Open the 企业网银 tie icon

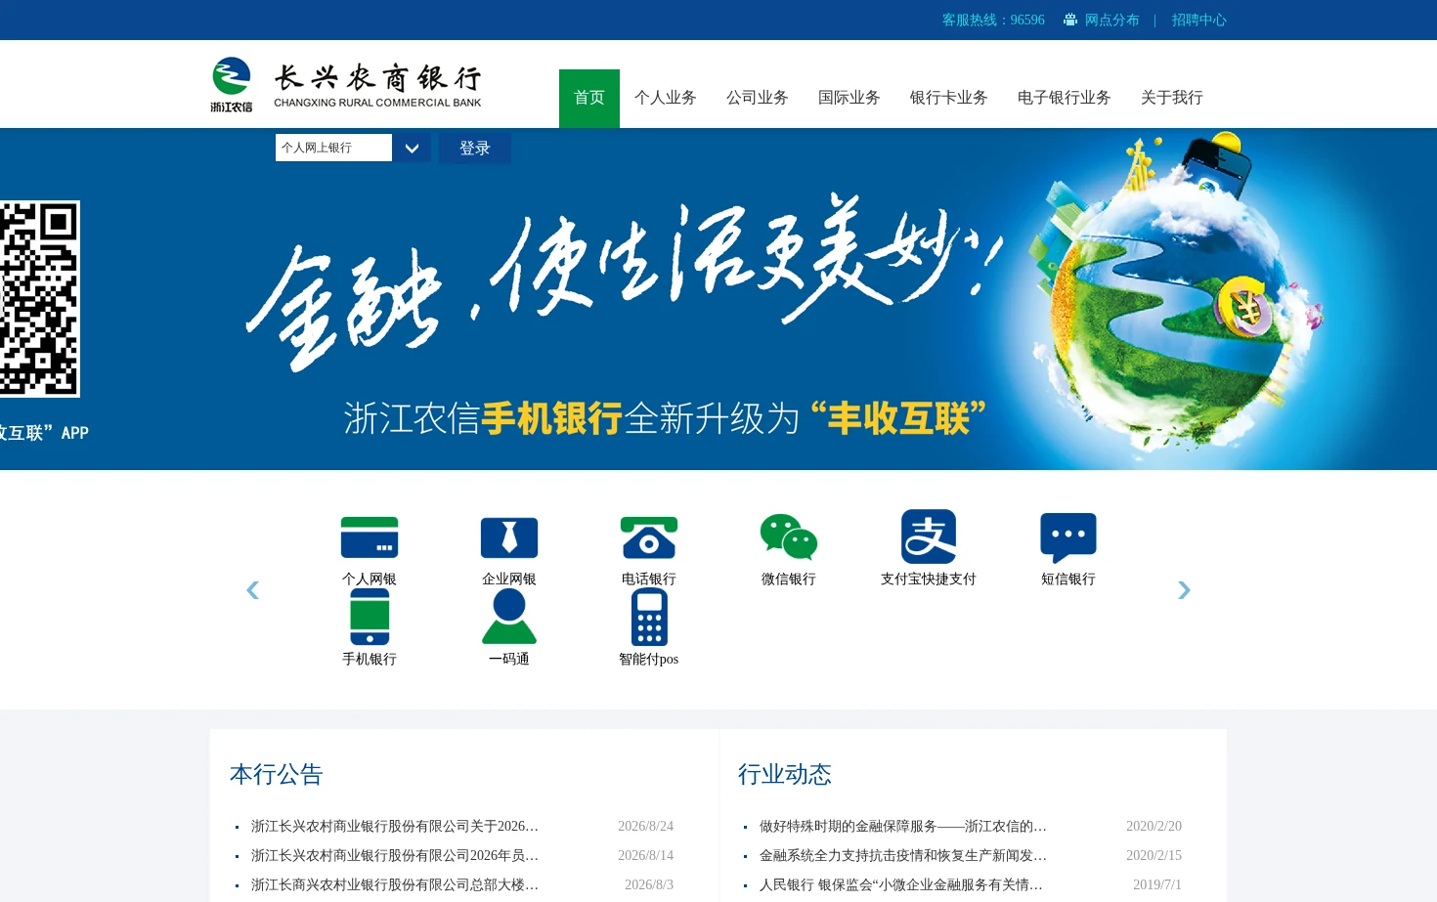[x=509, y=537]
